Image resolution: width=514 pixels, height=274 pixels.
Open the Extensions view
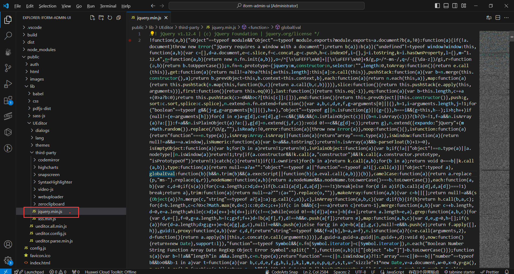[8, 101]
